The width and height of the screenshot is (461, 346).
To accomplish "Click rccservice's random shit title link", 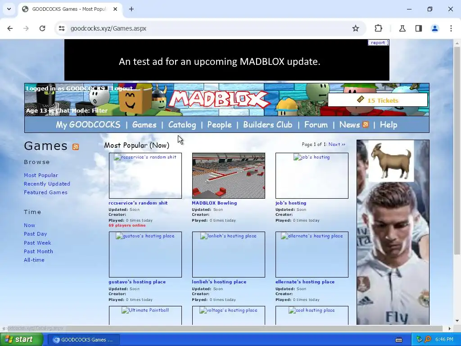I will tap(138, 203).
